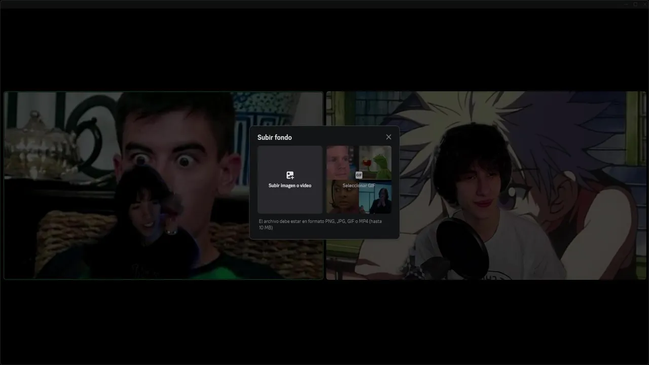This screenshot has width=649, height=365.
Task: Click the GIF badge icon
Action: point(359,175)
